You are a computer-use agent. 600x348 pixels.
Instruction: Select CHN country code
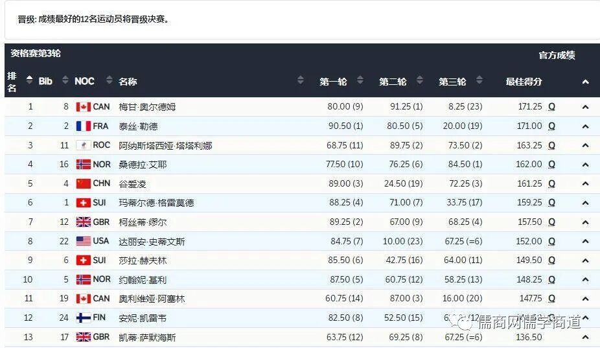click(x=101, y=183)
